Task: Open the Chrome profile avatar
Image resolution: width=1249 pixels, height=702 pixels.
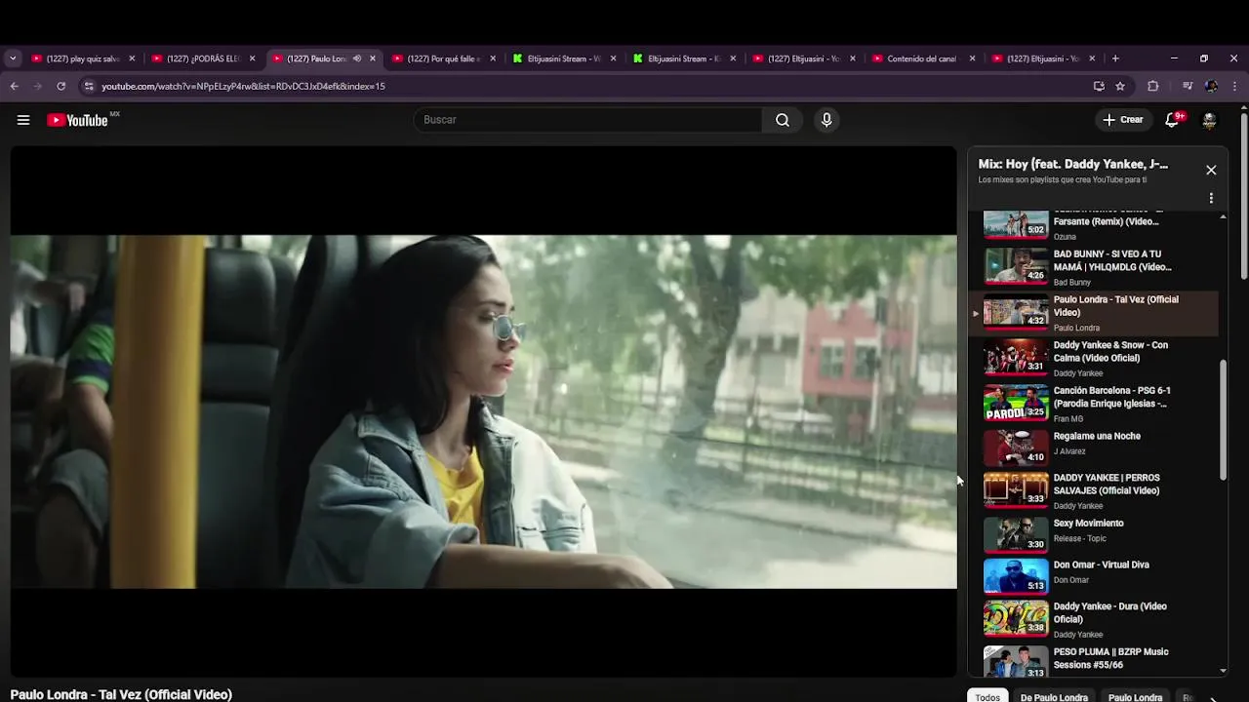Action: [x=1211, y=86]
